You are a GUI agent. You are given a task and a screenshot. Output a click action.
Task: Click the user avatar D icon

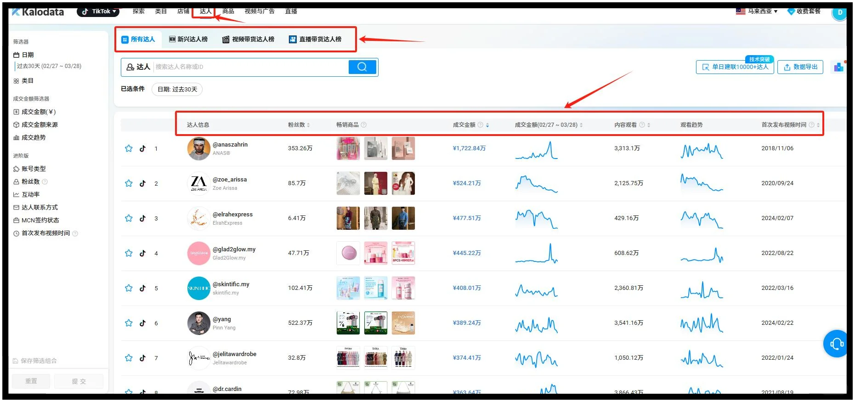[839, 12]
